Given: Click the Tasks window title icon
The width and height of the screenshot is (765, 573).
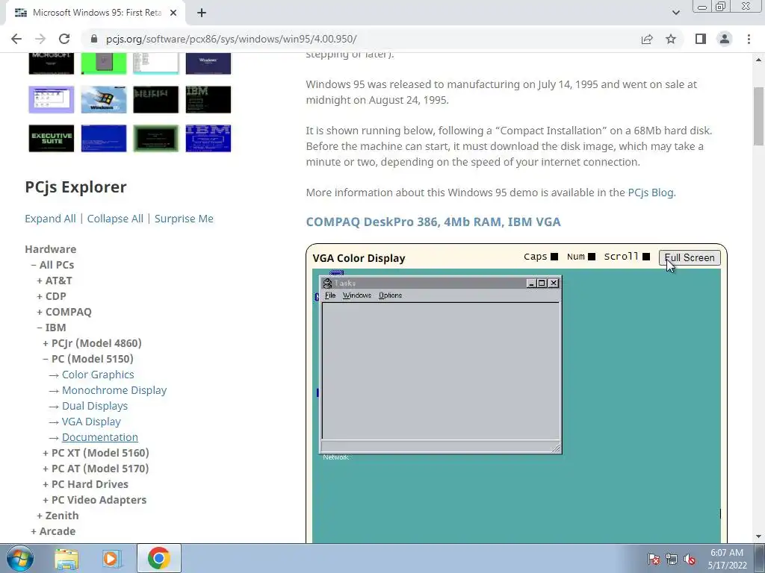Looking at the screenshot, I should (327, 283).
